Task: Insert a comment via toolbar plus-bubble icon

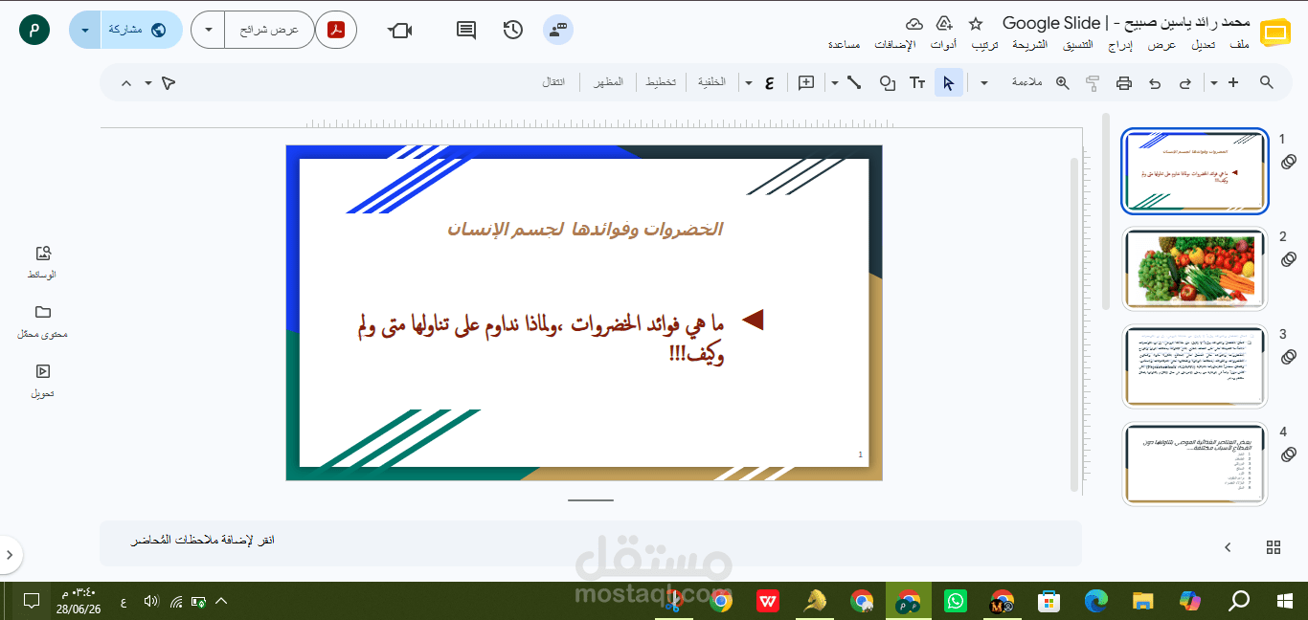Action: point(806,82)
